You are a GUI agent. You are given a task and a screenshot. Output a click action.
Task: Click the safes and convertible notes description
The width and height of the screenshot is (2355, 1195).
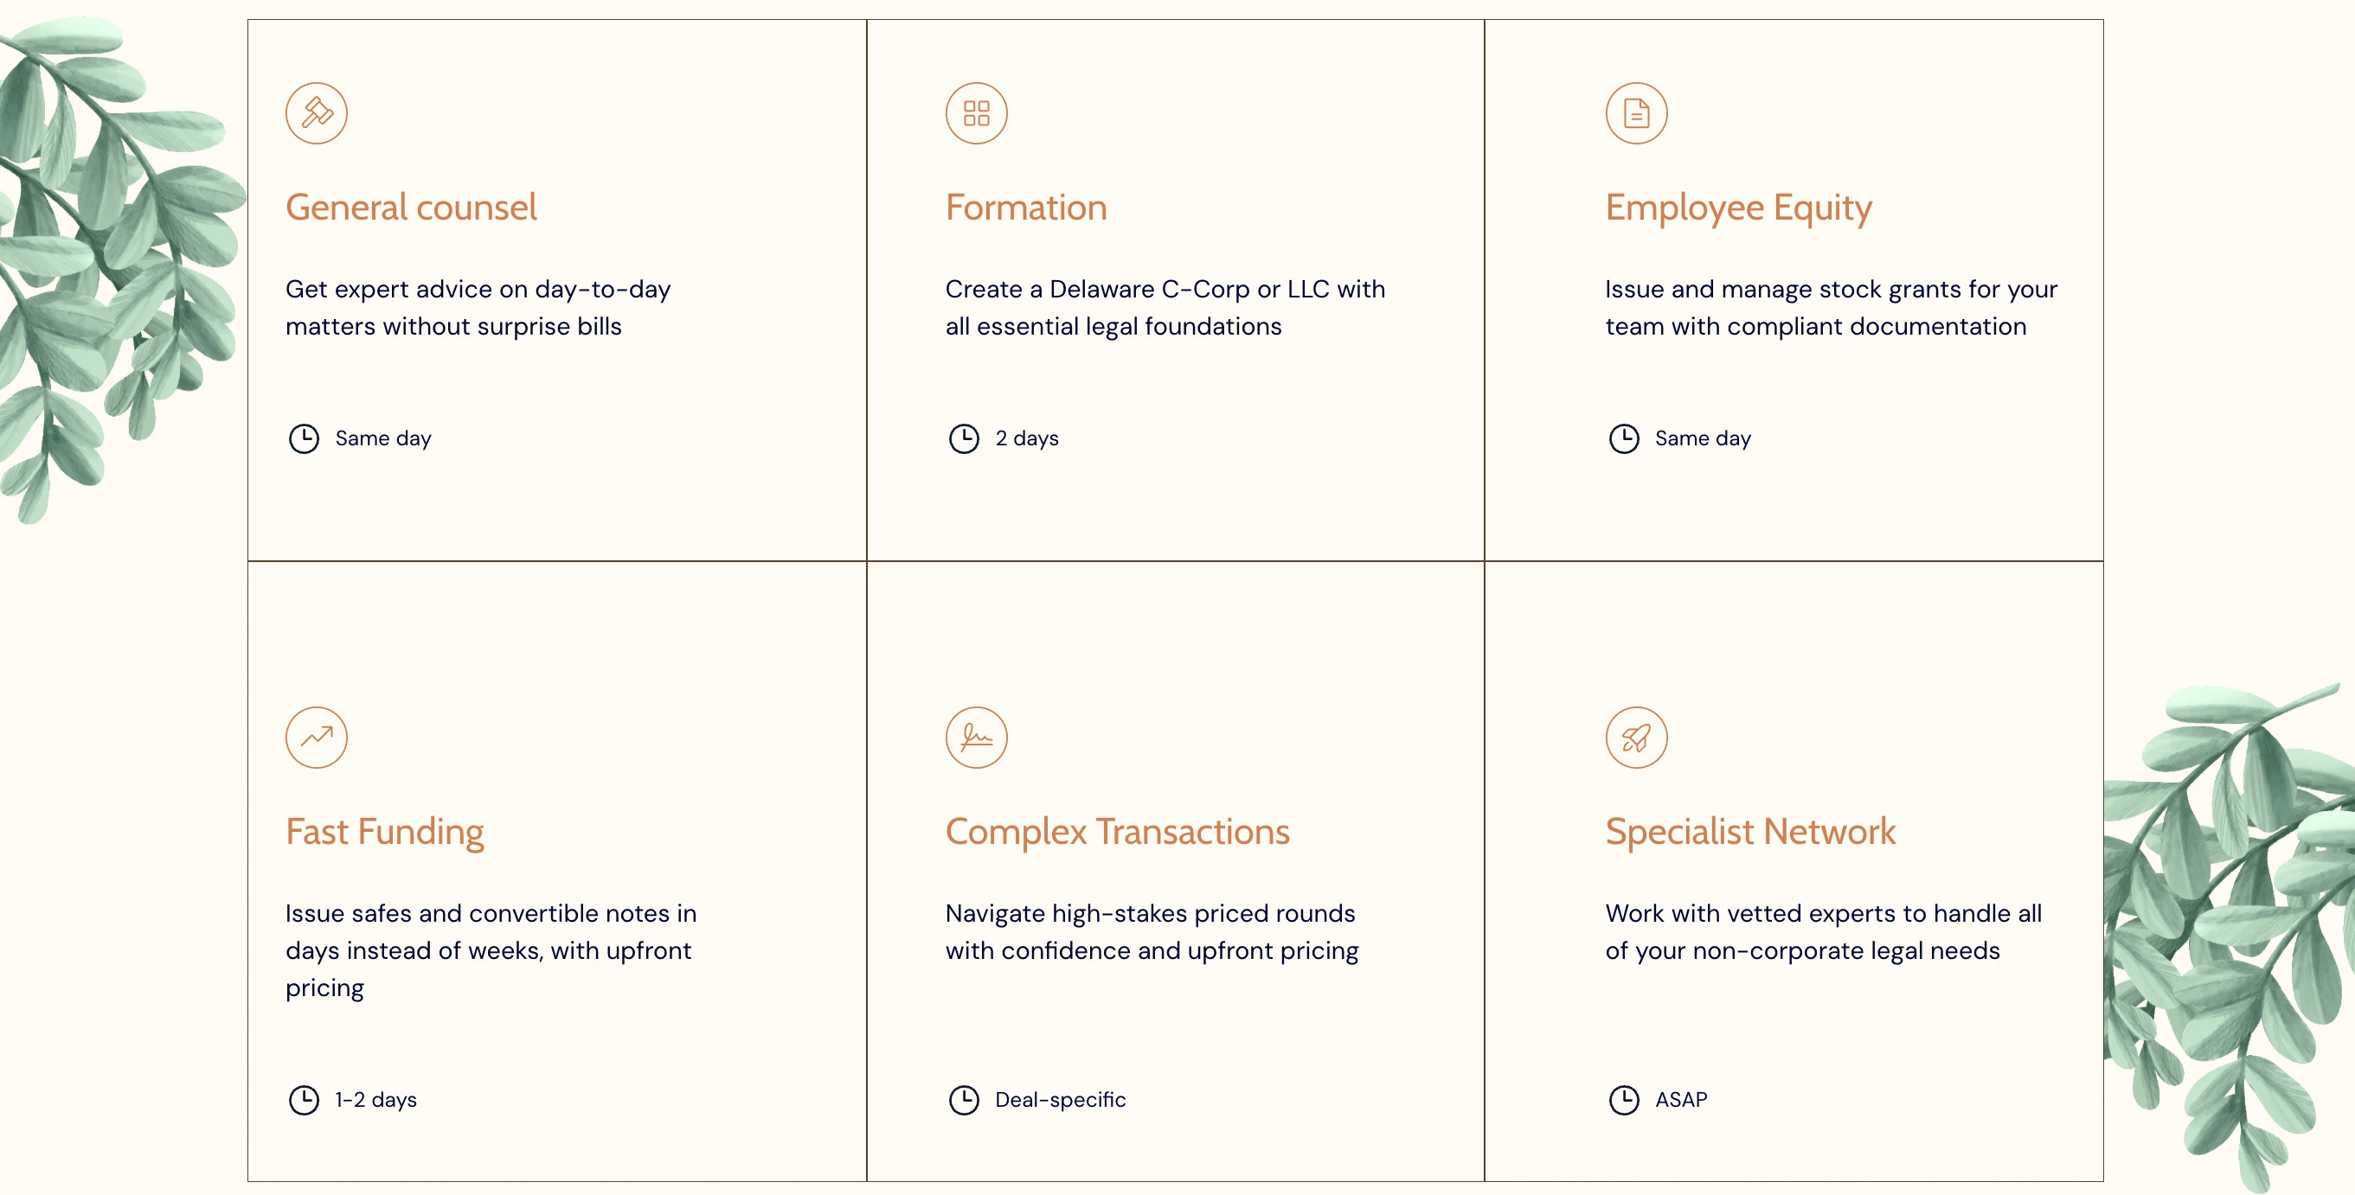click(491, 950)
